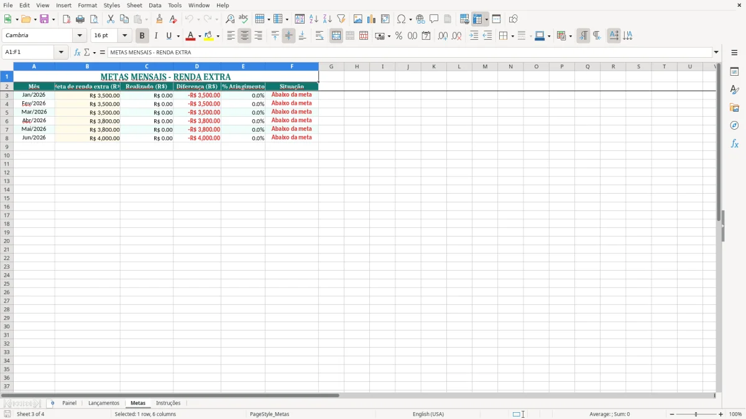Insert Comment speech bubble icon
This screenshot has width=746, height=419.
tap(434, 19)
